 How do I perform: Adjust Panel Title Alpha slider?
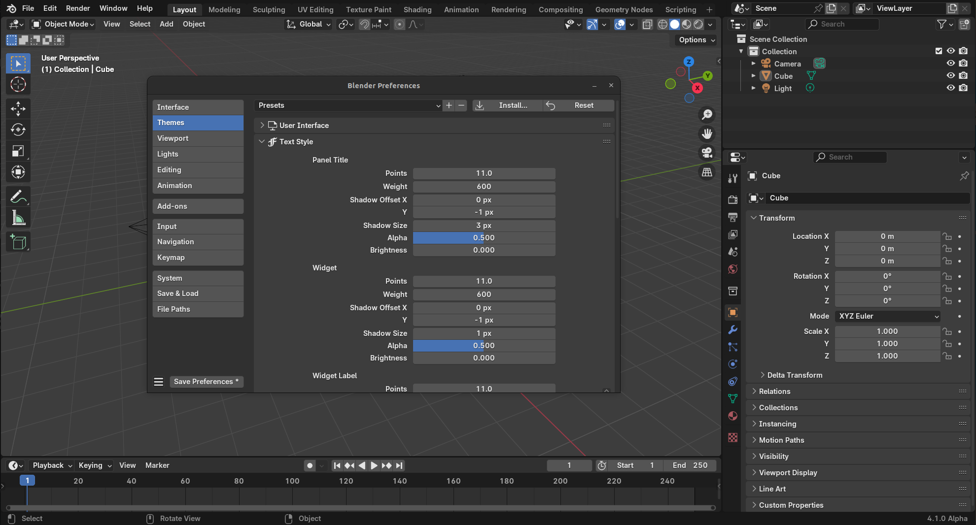(484, 238)
